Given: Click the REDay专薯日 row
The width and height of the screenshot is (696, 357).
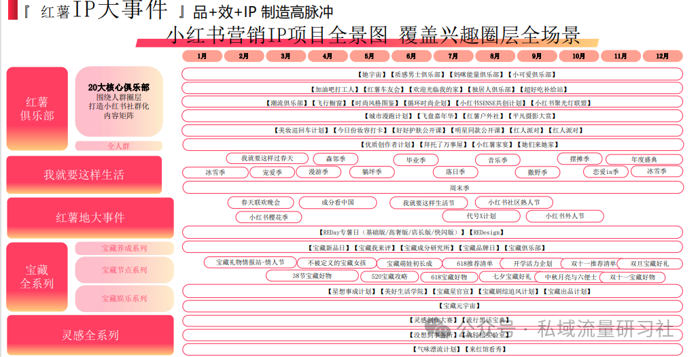Looking at the screenshot, I should (433, 233).
